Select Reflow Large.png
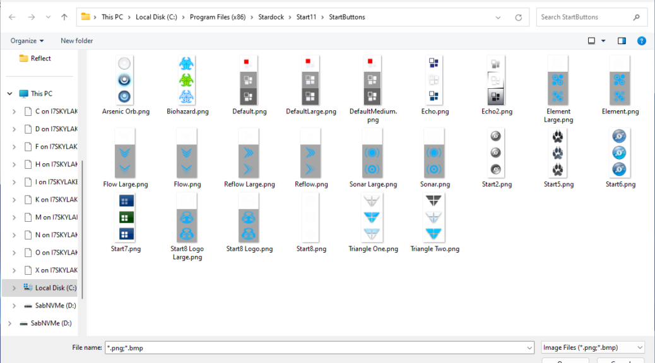 [x=248, y=153]
